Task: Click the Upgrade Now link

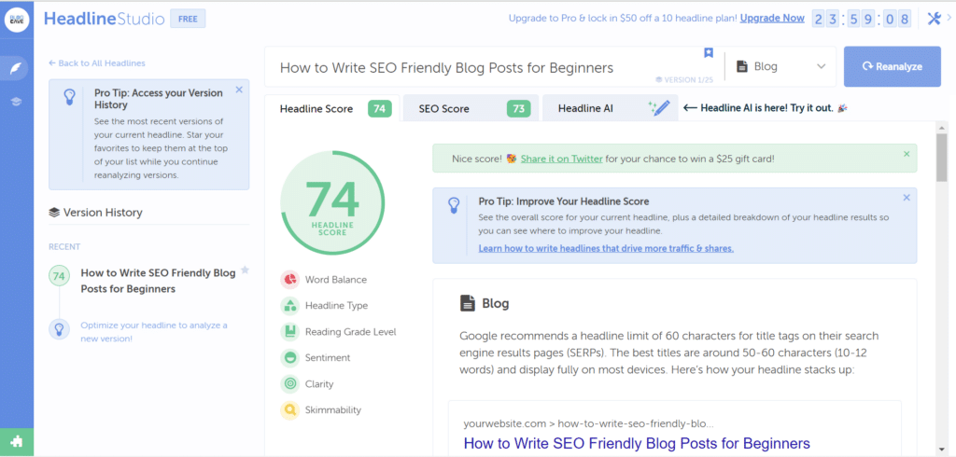Action: click(x=772, y=19)
